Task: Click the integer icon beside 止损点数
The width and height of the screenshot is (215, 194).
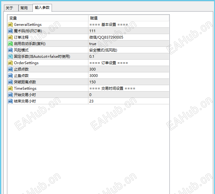Action: coord(10,69)
